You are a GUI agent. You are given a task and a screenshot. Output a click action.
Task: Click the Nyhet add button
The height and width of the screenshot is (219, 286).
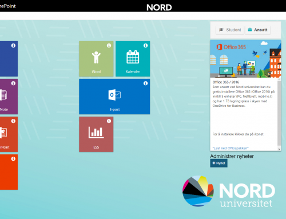[x=219, y=163]
